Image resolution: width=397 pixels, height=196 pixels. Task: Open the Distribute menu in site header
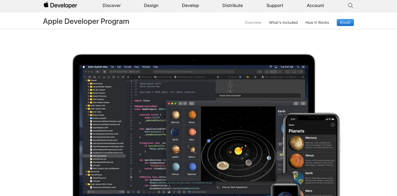coord(233,5)
